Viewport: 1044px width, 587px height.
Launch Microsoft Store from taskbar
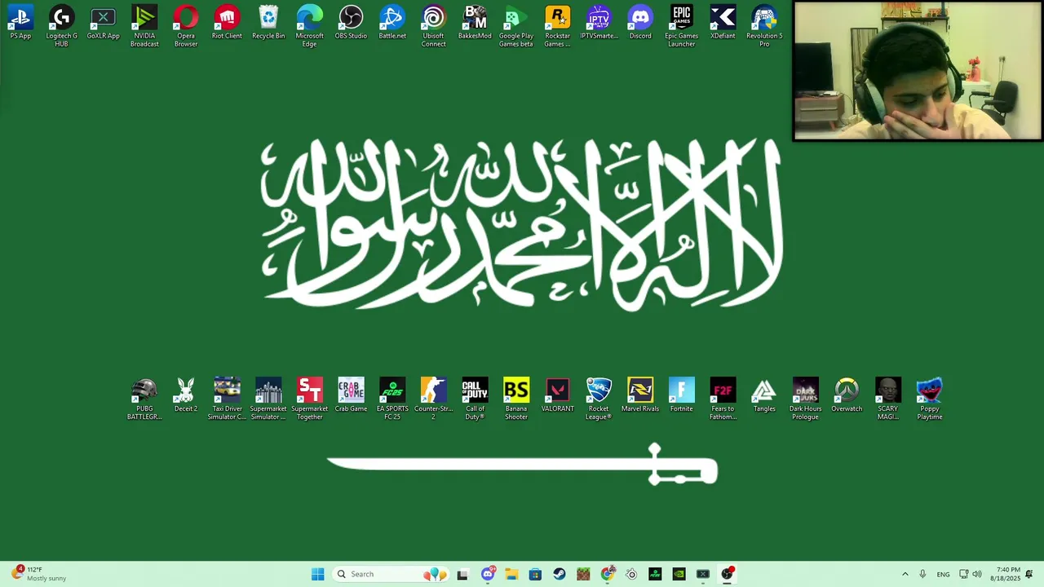[x=535, y=574]
